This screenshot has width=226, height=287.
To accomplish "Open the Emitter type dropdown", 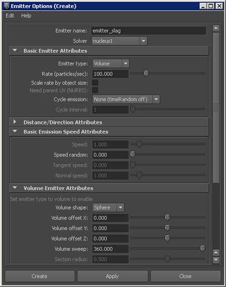I will coord(110,63).
